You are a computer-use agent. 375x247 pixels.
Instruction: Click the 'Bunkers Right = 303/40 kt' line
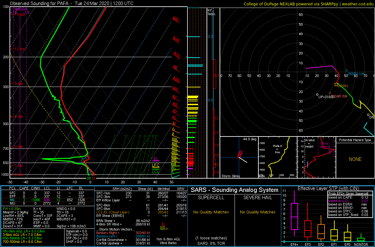coord(123,233)
